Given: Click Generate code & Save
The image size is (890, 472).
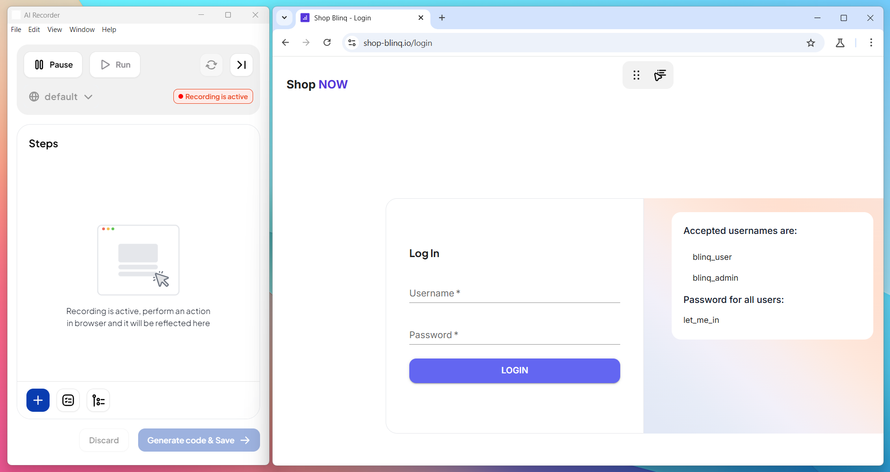Looking at the screenshot, I should (199, 441).
